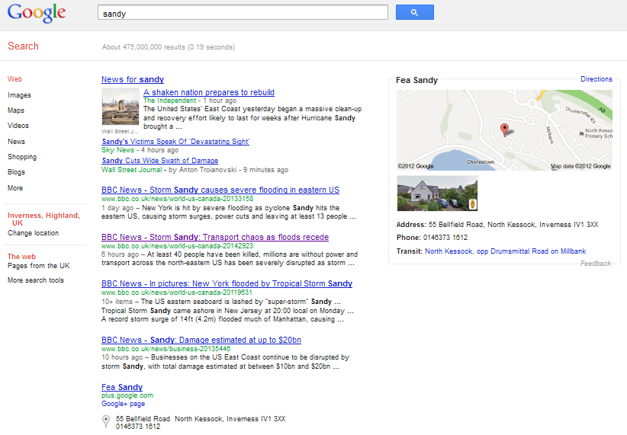This screenshot has height=435, width=627.
Task: Click the Wall Street Journal source label
Action: point(131,170)
